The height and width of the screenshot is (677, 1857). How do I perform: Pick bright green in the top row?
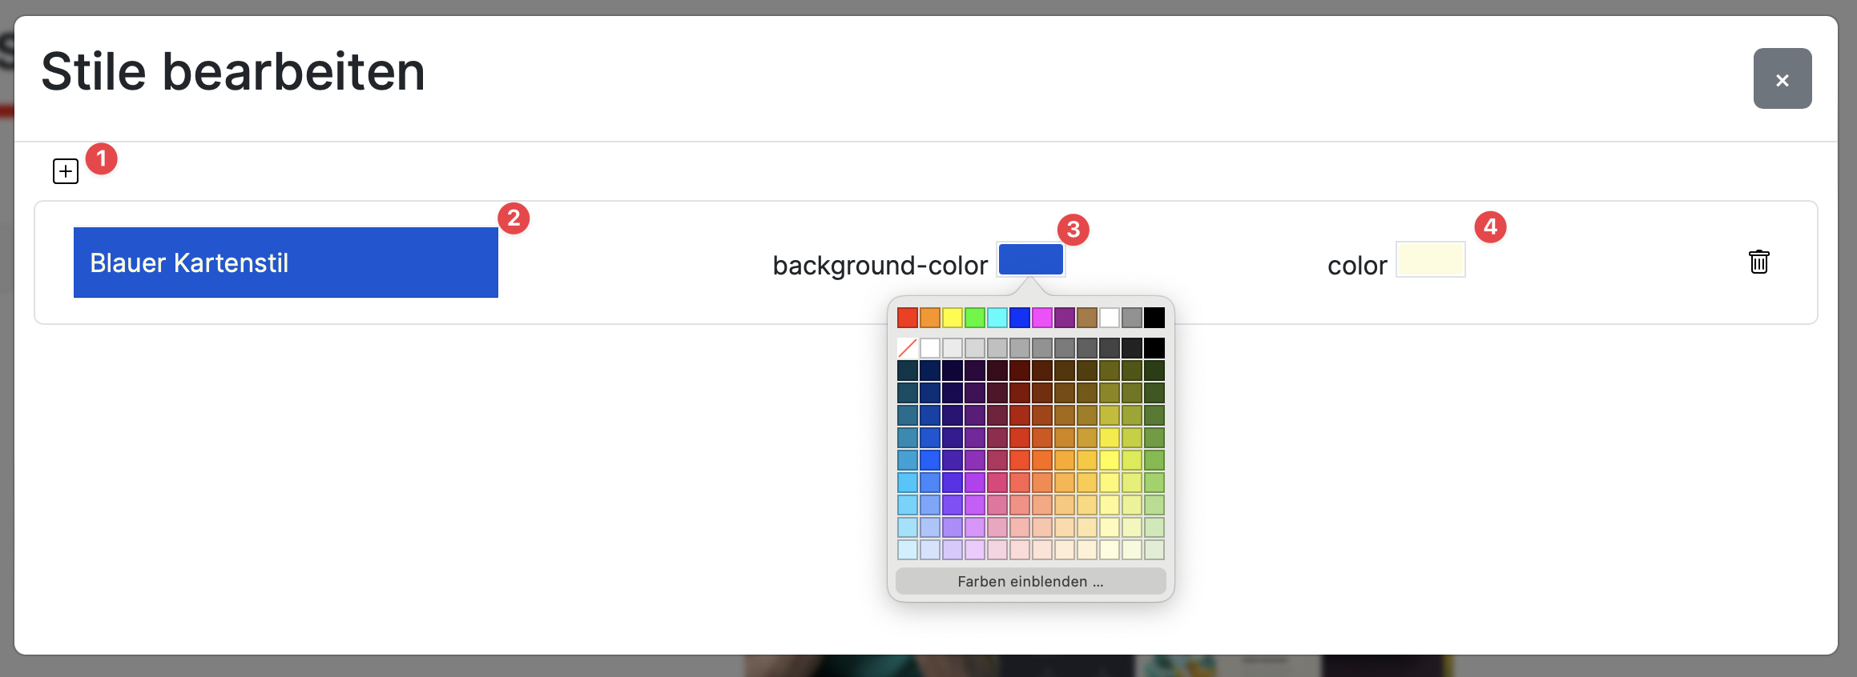(974, 318)
